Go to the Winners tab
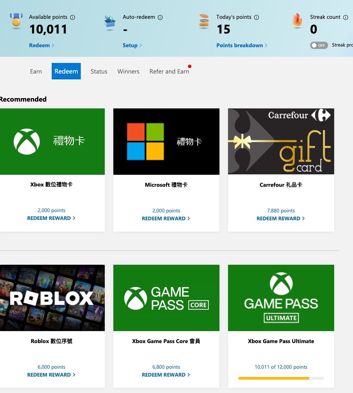 coord(128,71)
